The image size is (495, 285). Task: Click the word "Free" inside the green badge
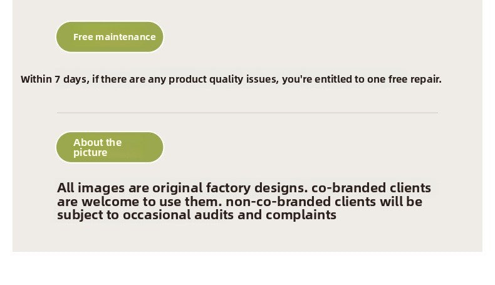(83, 37)
